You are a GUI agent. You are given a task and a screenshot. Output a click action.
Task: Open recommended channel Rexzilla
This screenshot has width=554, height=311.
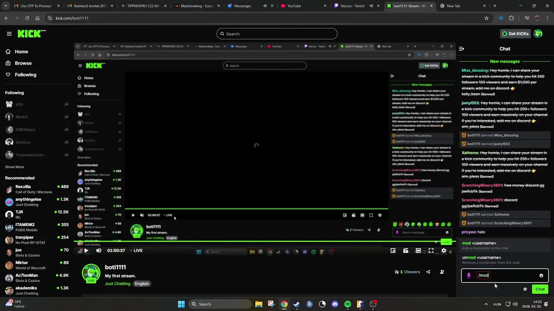click(x=37, y=189)
